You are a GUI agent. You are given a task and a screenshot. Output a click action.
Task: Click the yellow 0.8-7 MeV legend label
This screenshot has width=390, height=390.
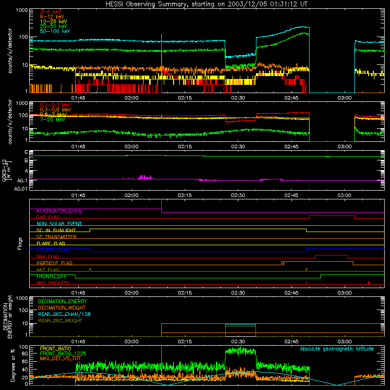pos(53,115)
